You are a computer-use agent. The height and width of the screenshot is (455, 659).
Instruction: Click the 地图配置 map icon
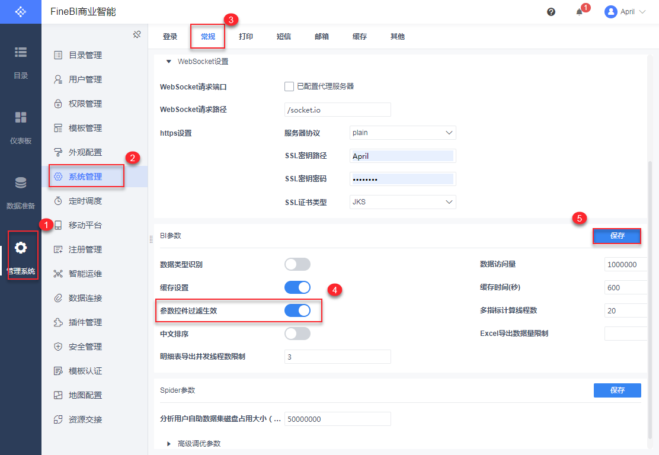pos(58,395)
